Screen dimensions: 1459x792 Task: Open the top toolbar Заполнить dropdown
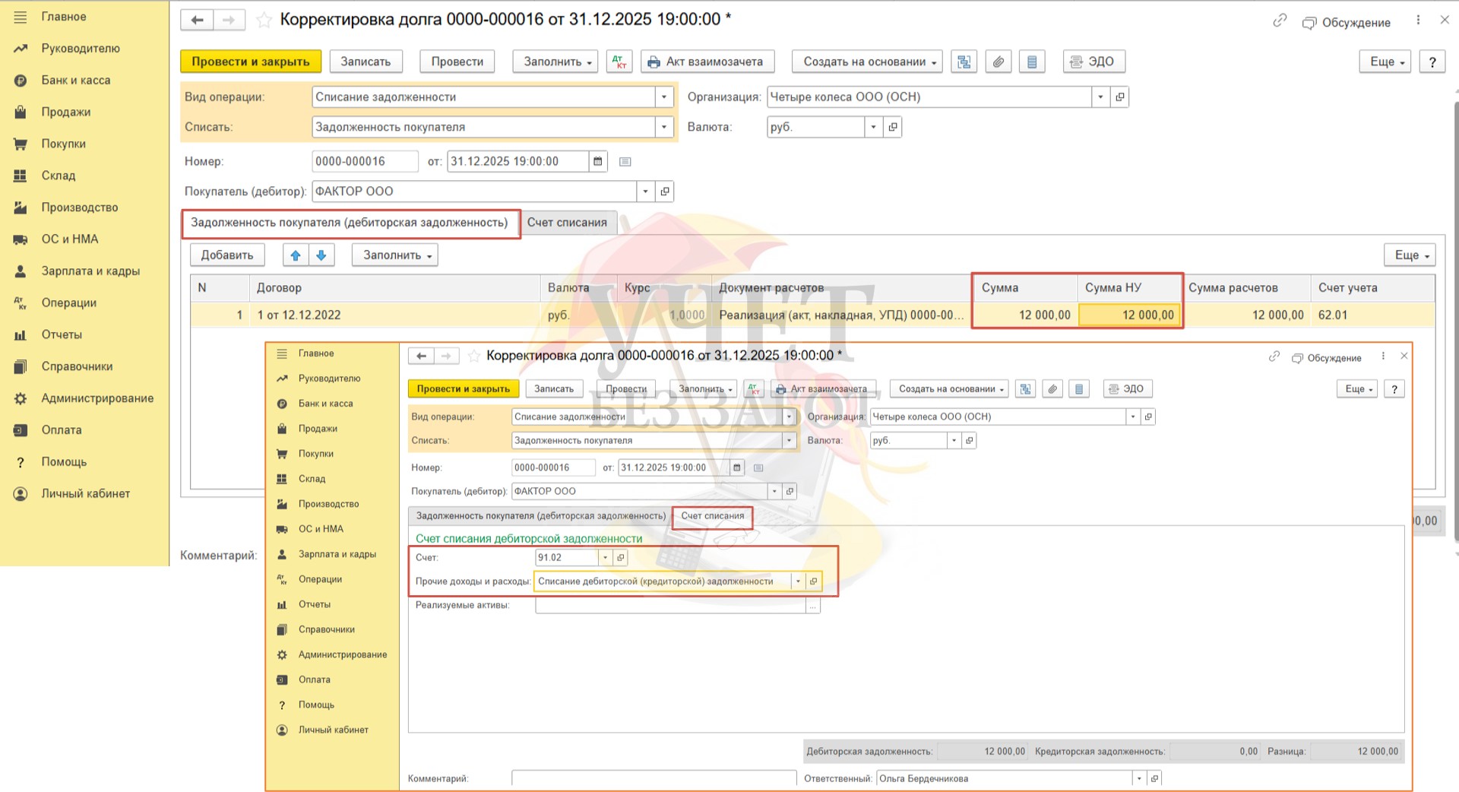click(556, 62)
